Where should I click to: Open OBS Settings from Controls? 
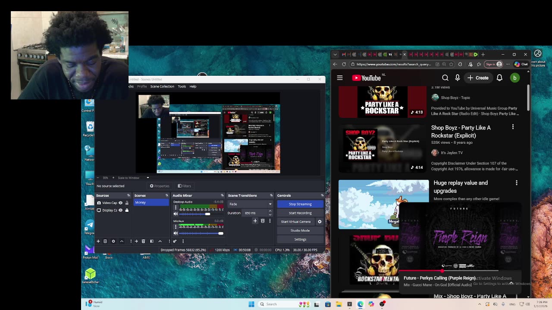click(x=300, y=239)
